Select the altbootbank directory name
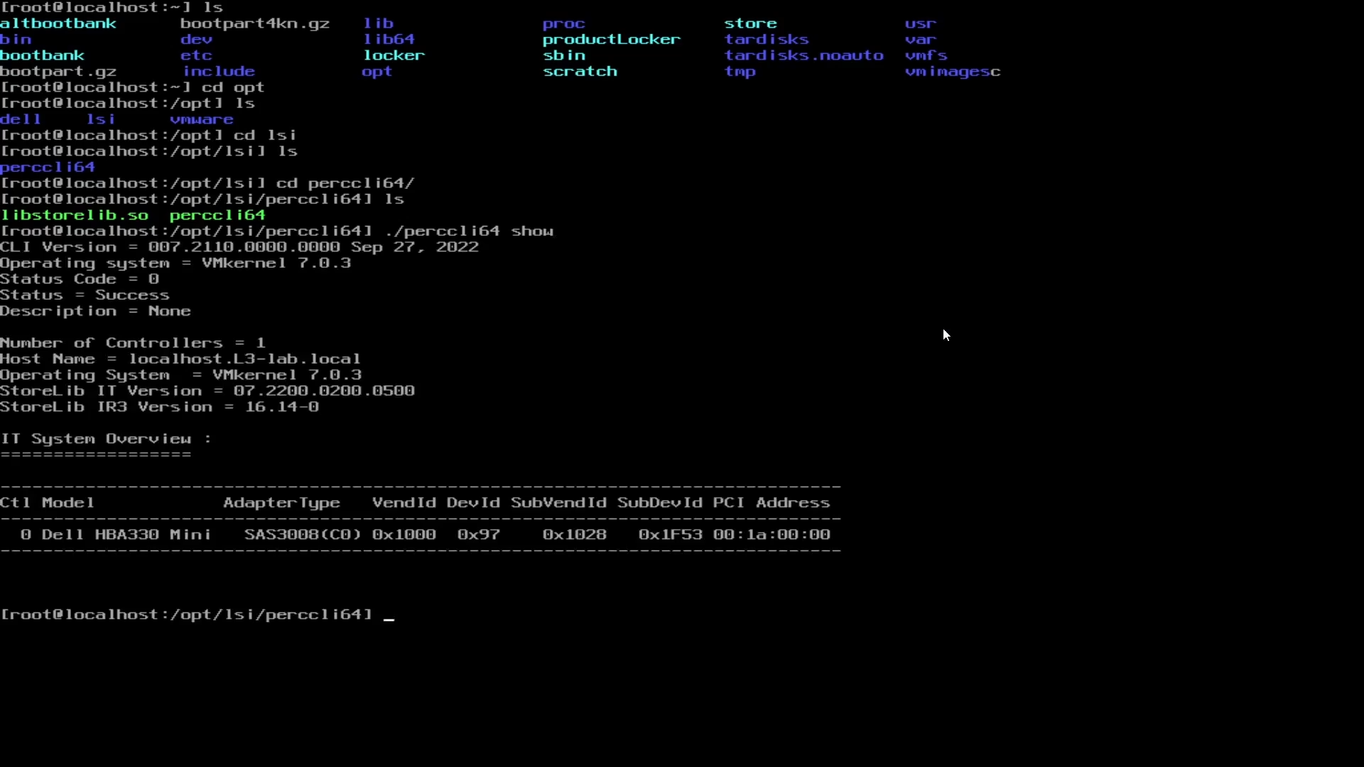The image size is (1364, 767). pyautogui.click(x=59, y=23)
